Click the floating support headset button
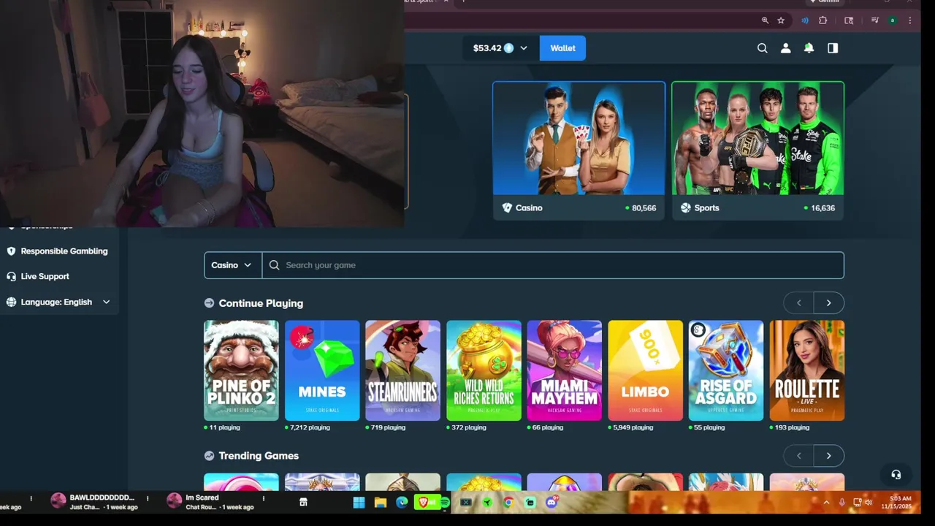935x526 pixels. click(x=896, y=474)
